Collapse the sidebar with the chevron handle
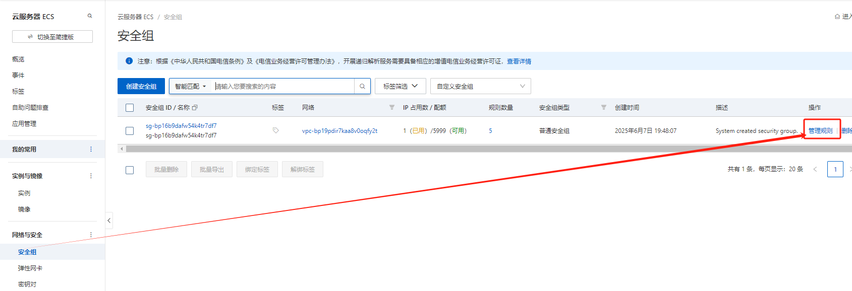The width and height of the screenshot is (852, 291). click(109, 221)
